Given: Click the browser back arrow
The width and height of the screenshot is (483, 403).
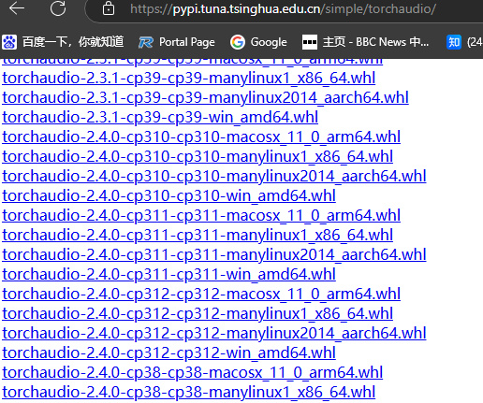Looking at the screenshot, I should coord(17,8).
